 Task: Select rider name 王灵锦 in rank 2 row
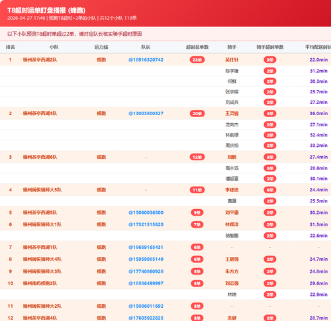click(232, 113)
